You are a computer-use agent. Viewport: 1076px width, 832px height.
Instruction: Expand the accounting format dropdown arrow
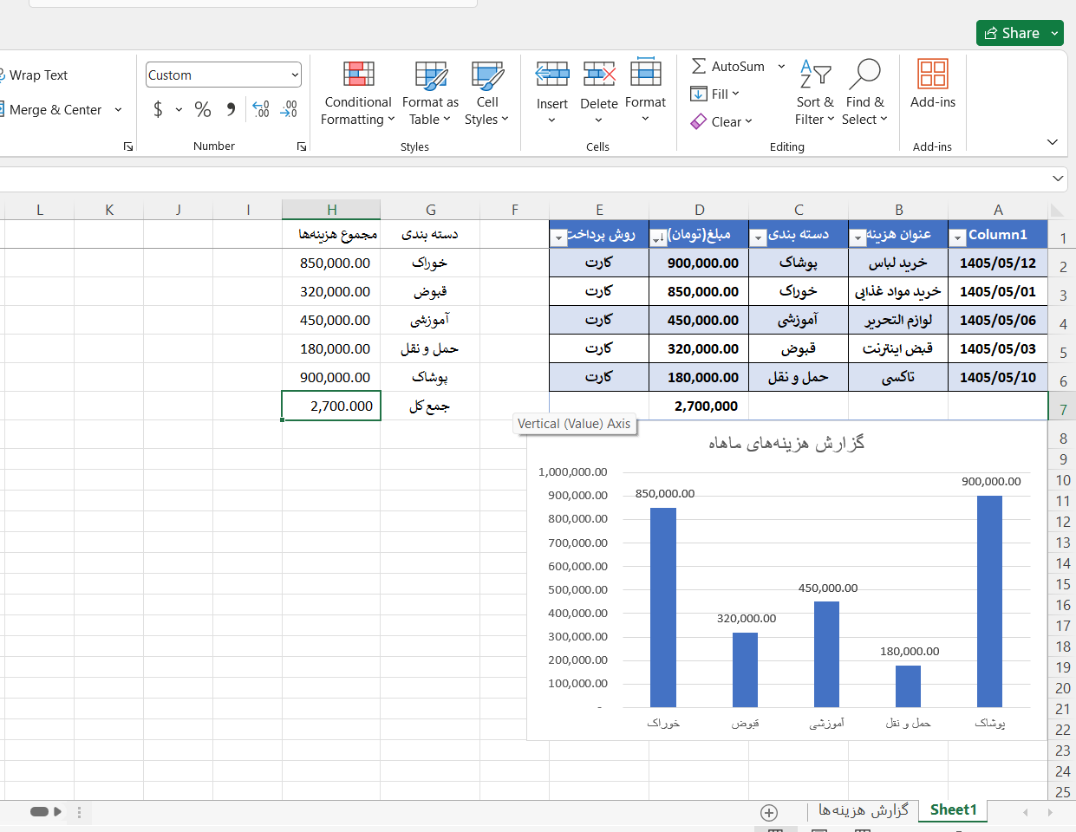click(179, 109)
